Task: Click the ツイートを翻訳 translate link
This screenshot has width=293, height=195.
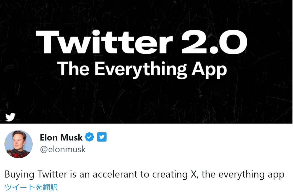Action: [31, 187]
